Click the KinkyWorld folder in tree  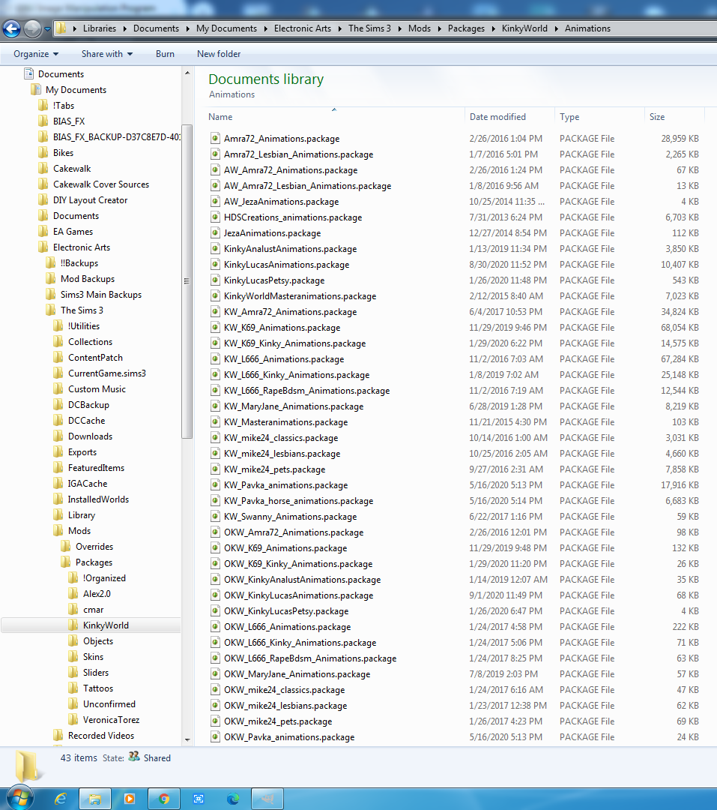(106, 625)
